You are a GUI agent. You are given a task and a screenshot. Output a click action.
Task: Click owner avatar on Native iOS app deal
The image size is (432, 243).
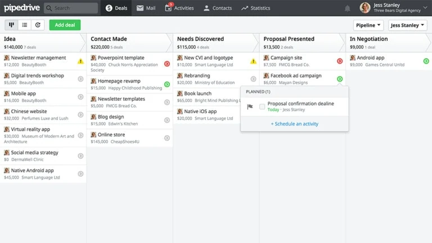coord(180,111)
